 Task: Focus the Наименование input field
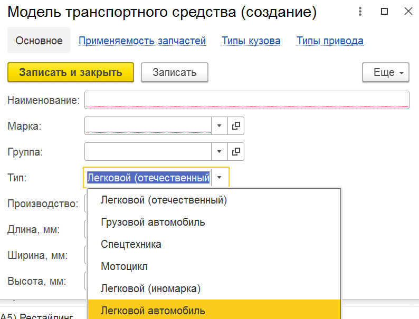(x=246, y=100)
